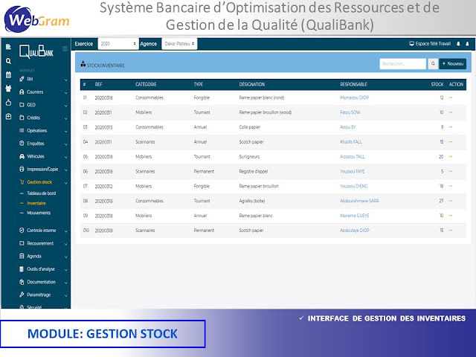Image resolution: width=476 pixels, height=357 pixels.
Task: Open action menu for Rame papier blanc (rond) row
Action: tap(451, 97)
